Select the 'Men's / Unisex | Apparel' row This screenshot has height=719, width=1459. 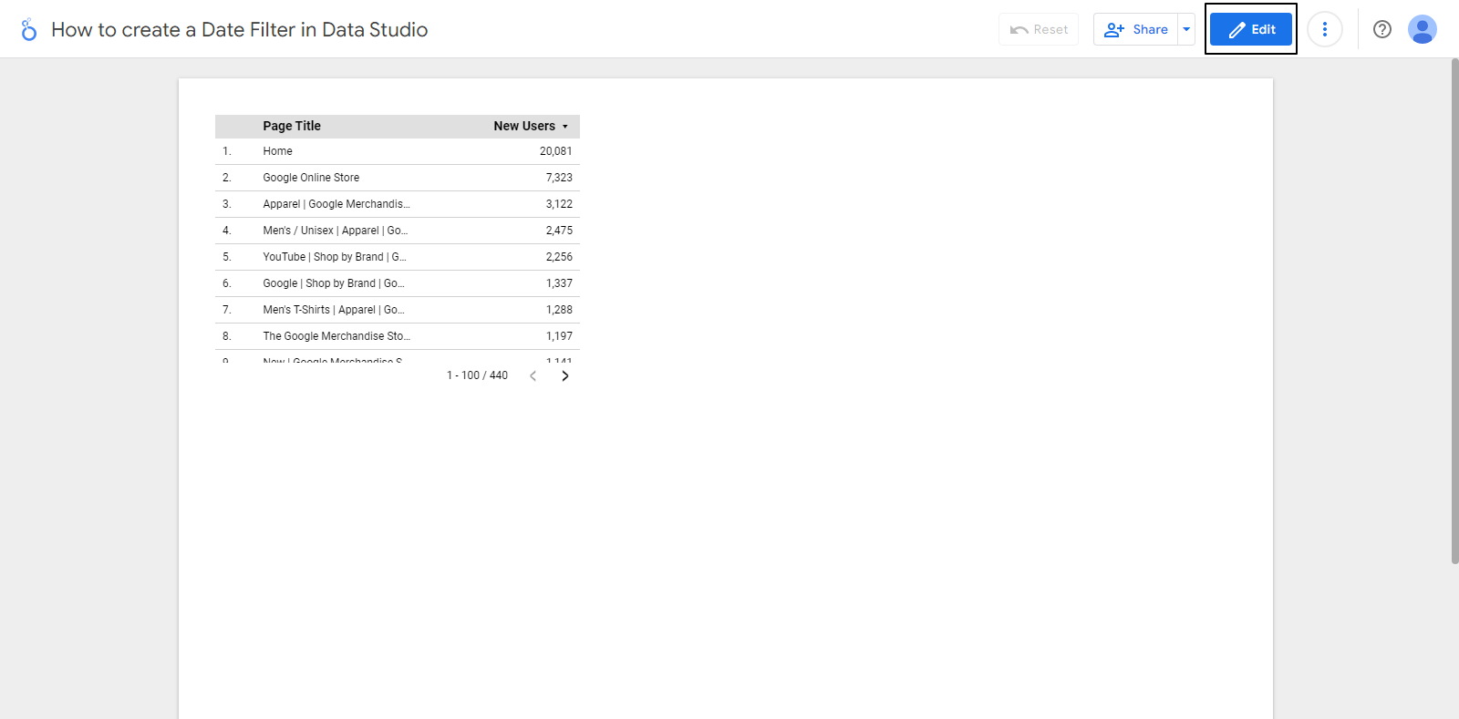[x=398, y=231]
